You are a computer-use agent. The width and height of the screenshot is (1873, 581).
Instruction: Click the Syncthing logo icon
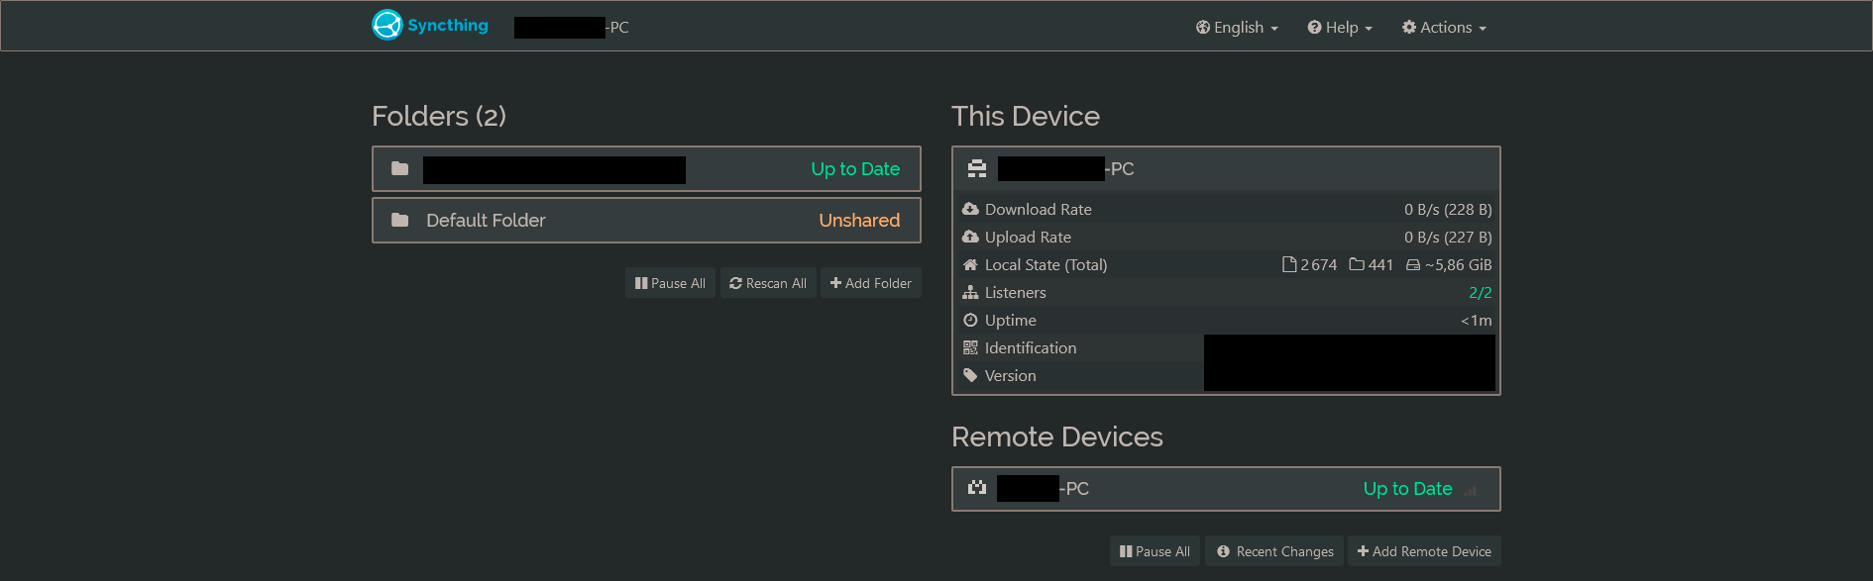[x=386, y=25]
